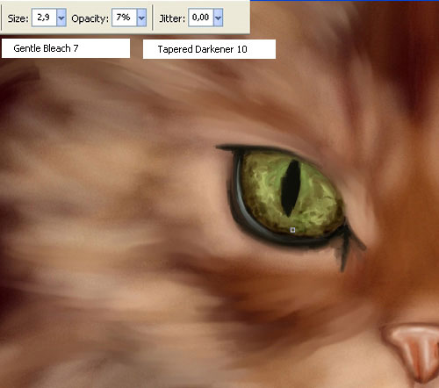This screenshot has width=439, height=388.
Task: Click the black cat eye pupil
Action: click(291, 188)
